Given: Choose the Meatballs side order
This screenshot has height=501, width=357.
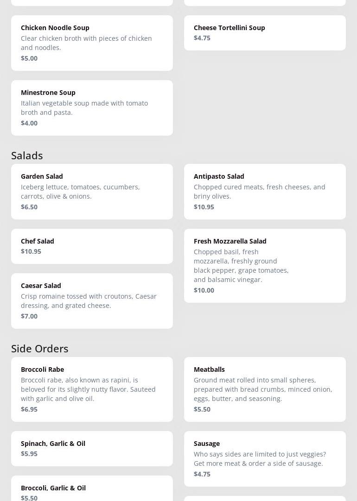Looking at the screenshot, I should [265, 389].
